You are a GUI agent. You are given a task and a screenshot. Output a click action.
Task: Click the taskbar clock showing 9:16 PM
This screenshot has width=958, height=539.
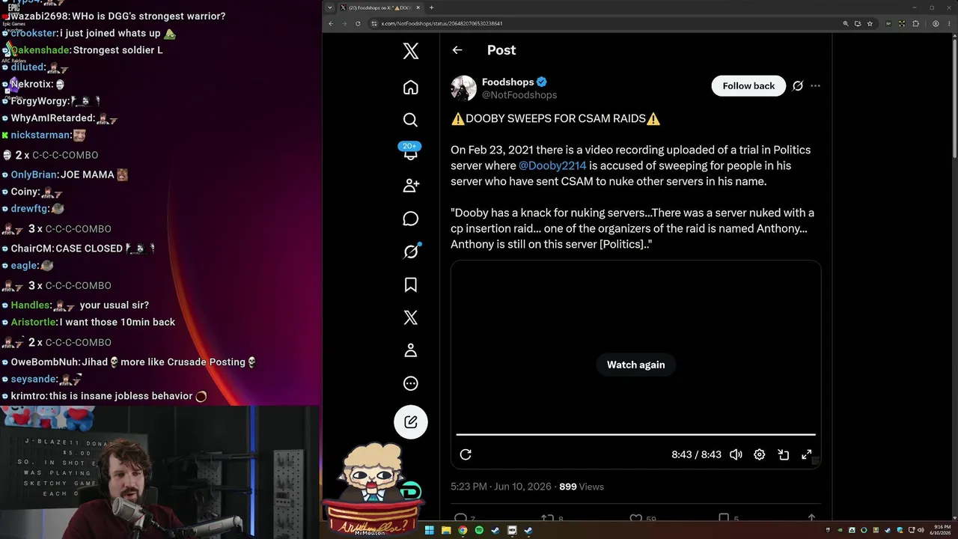click(x=942, y=530)
